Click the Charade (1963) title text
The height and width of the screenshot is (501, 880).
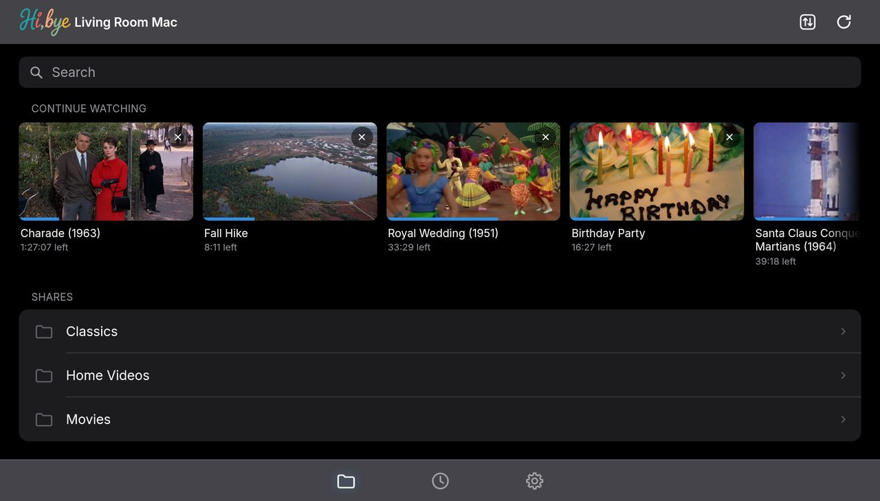(60, 233)
